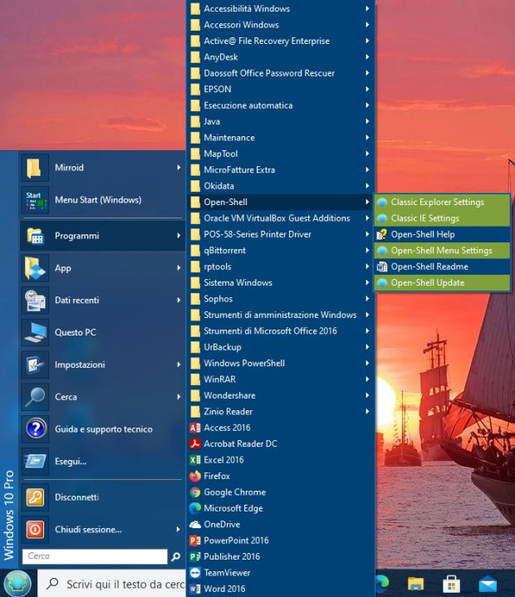Open MapTool folder
Viewport: 515px width, 597px height.
281,154
